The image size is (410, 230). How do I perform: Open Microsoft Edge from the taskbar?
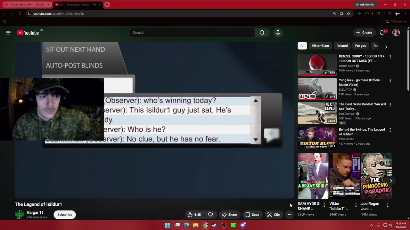point(186,225)
